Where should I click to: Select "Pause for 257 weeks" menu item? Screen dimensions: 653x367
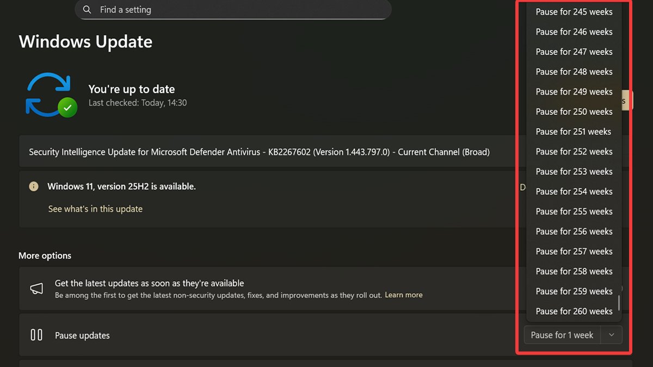574,251
